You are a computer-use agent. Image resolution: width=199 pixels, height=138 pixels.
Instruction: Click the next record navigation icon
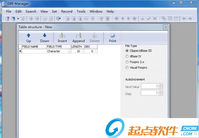click(x=128, y=19)
